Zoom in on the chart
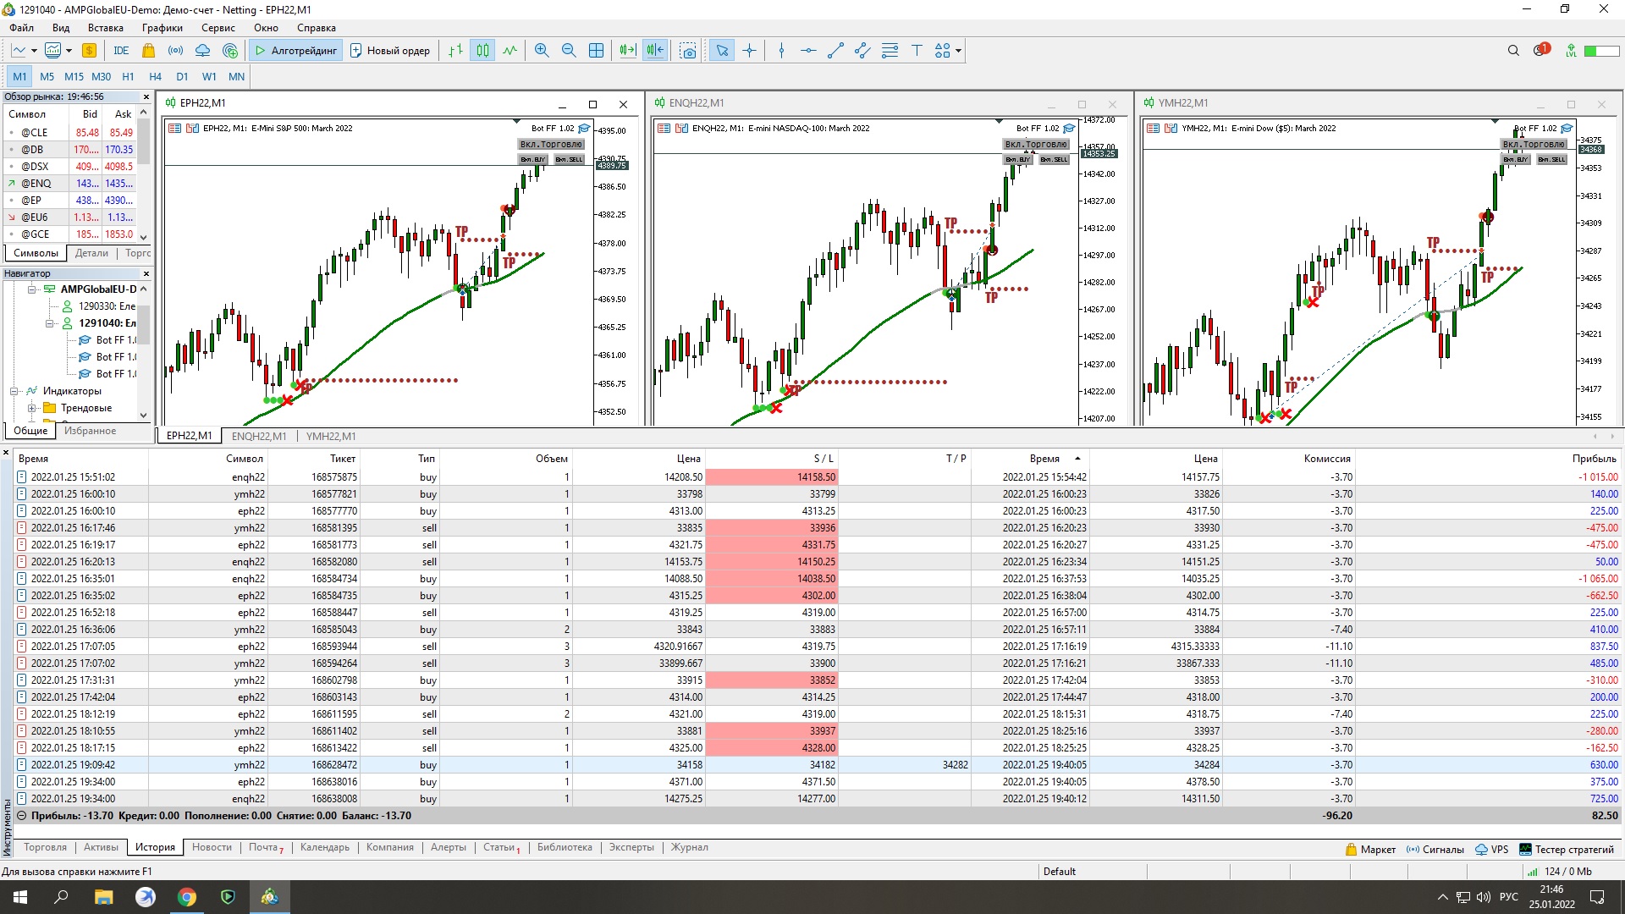This screenshot has width=1625, height=914. tap(542, 51)
